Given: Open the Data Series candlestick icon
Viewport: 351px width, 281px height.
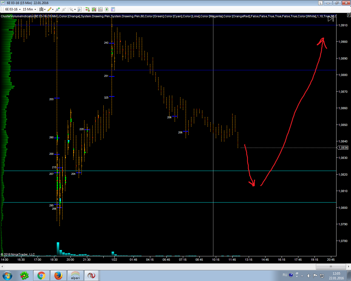Looking at the screenshot, I should 94,9.
